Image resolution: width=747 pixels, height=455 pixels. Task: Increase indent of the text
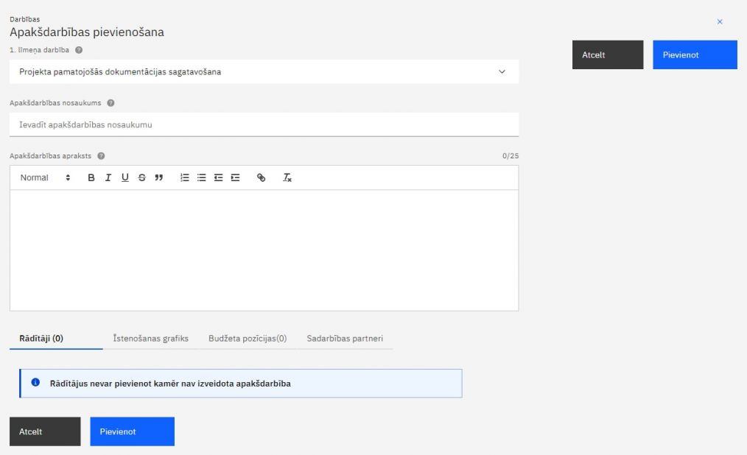click(235, 177)
